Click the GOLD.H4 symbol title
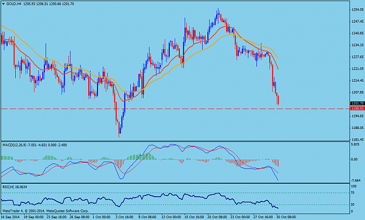Viewport: 365px width, 220px height. pyautogui.click(x=13, y=4)
